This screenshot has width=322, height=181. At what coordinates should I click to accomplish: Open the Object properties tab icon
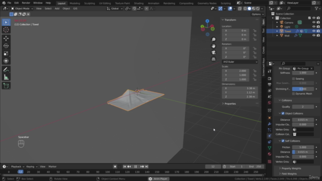click(270, 118)
